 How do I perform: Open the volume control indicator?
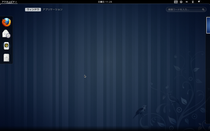pyautogui.click(x=187, y=2)
